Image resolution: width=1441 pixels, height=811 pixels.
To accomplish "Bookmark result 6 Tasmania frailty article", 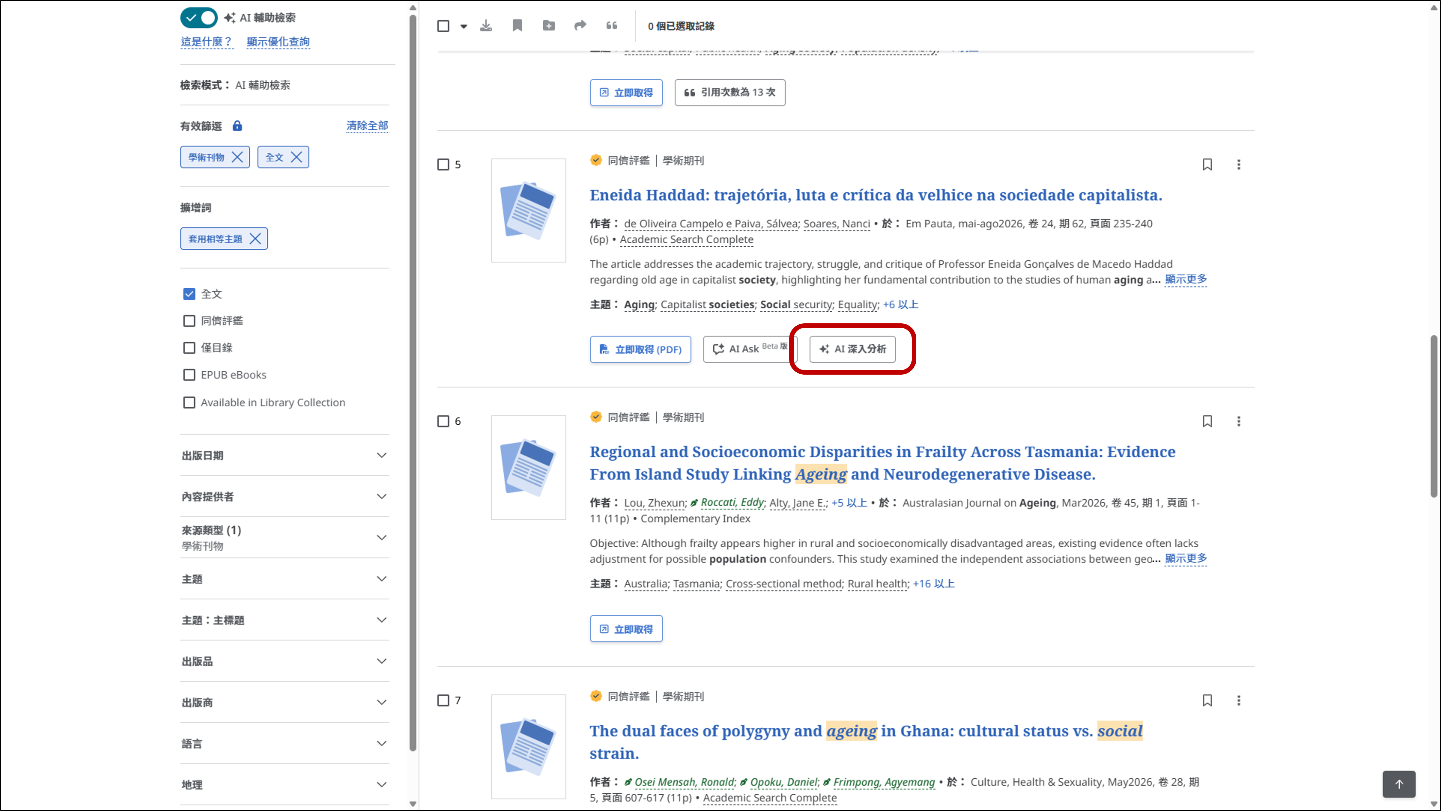I will point(1207,421).
